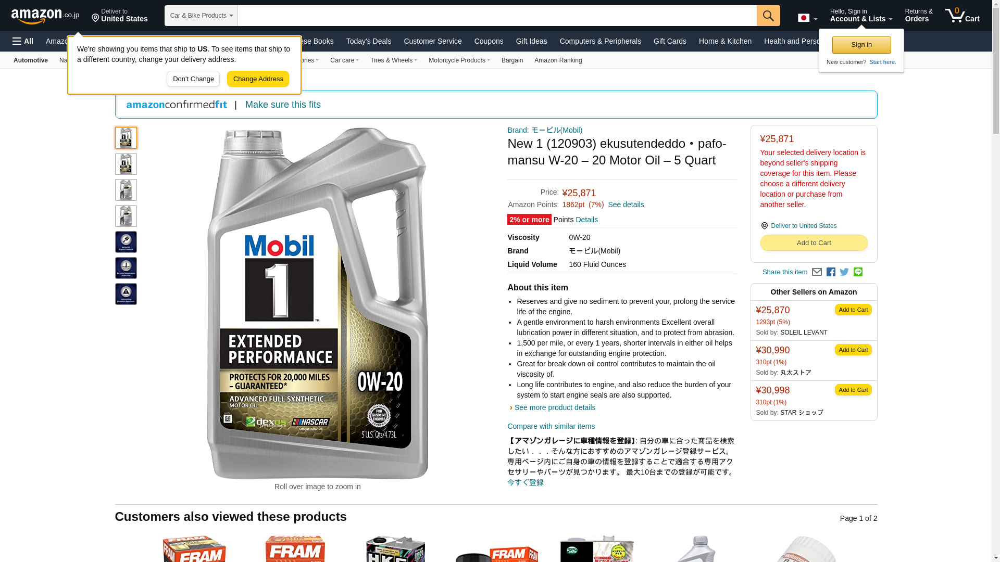Viewport: 1000px width, 562px height.
Task: Click the search magnifier button
Action: click(768, 16)
